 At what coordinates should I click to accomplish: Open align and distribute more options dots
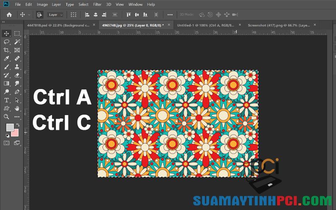(170, 15)
